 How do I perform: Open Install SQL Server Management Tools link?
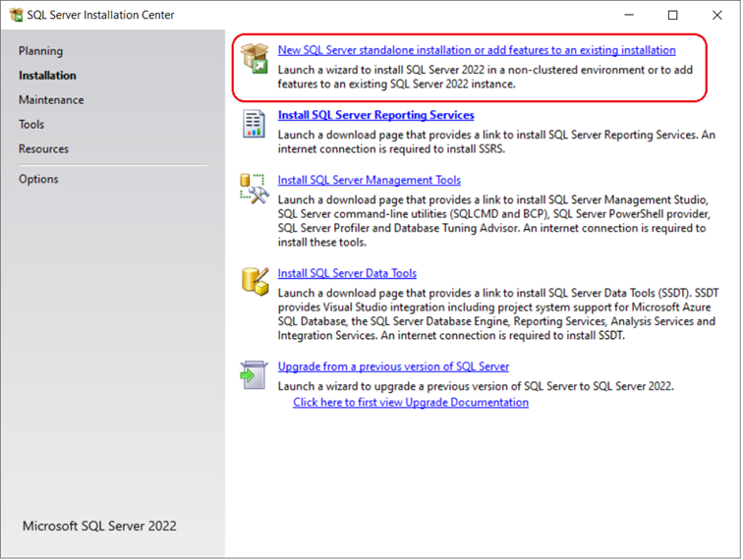pos(370,180)
